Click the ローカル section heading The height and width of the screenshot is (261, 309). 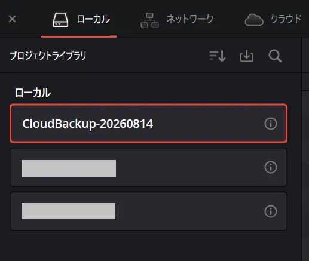33,93
